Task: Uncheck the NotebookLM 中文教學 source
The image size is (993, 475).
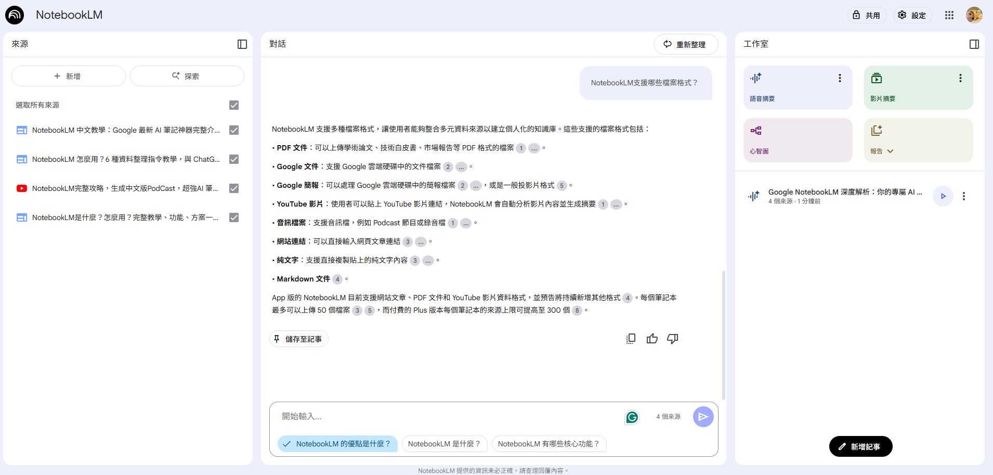Action: 234,130
